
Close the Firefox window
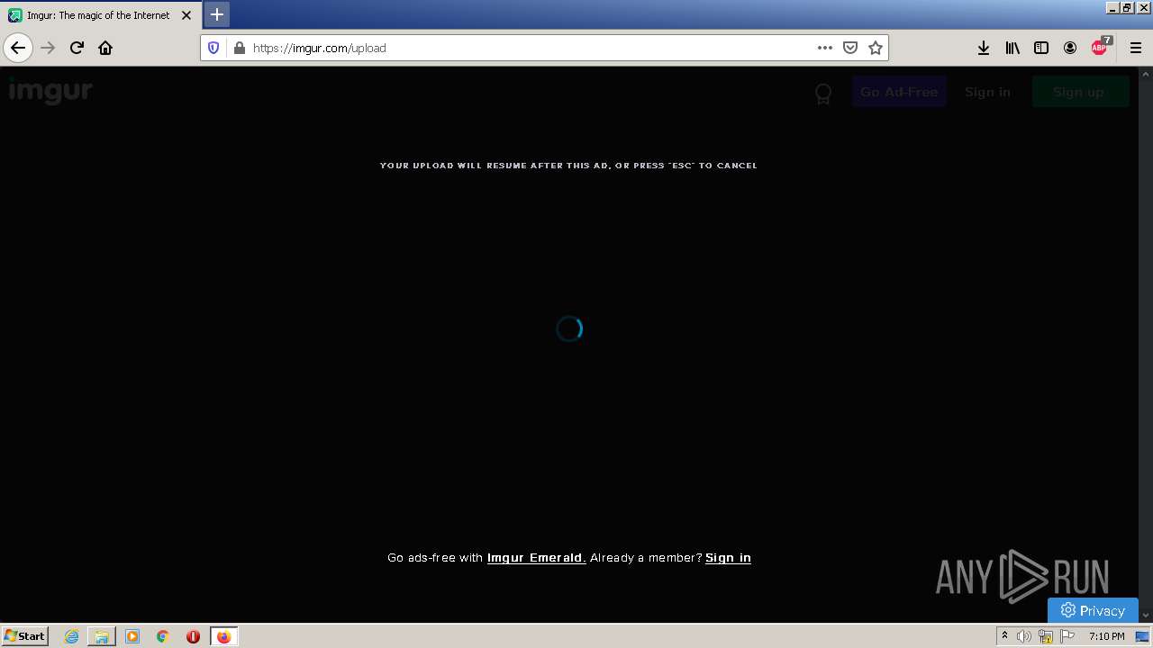point(1142,7)
